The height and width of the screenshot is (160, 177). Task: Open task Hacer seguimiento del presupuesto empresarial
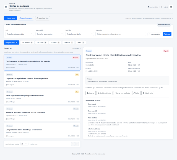point(42,97)
